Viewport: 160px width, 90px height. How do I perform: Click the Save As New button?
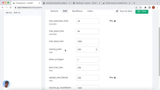tap(124, 11)
